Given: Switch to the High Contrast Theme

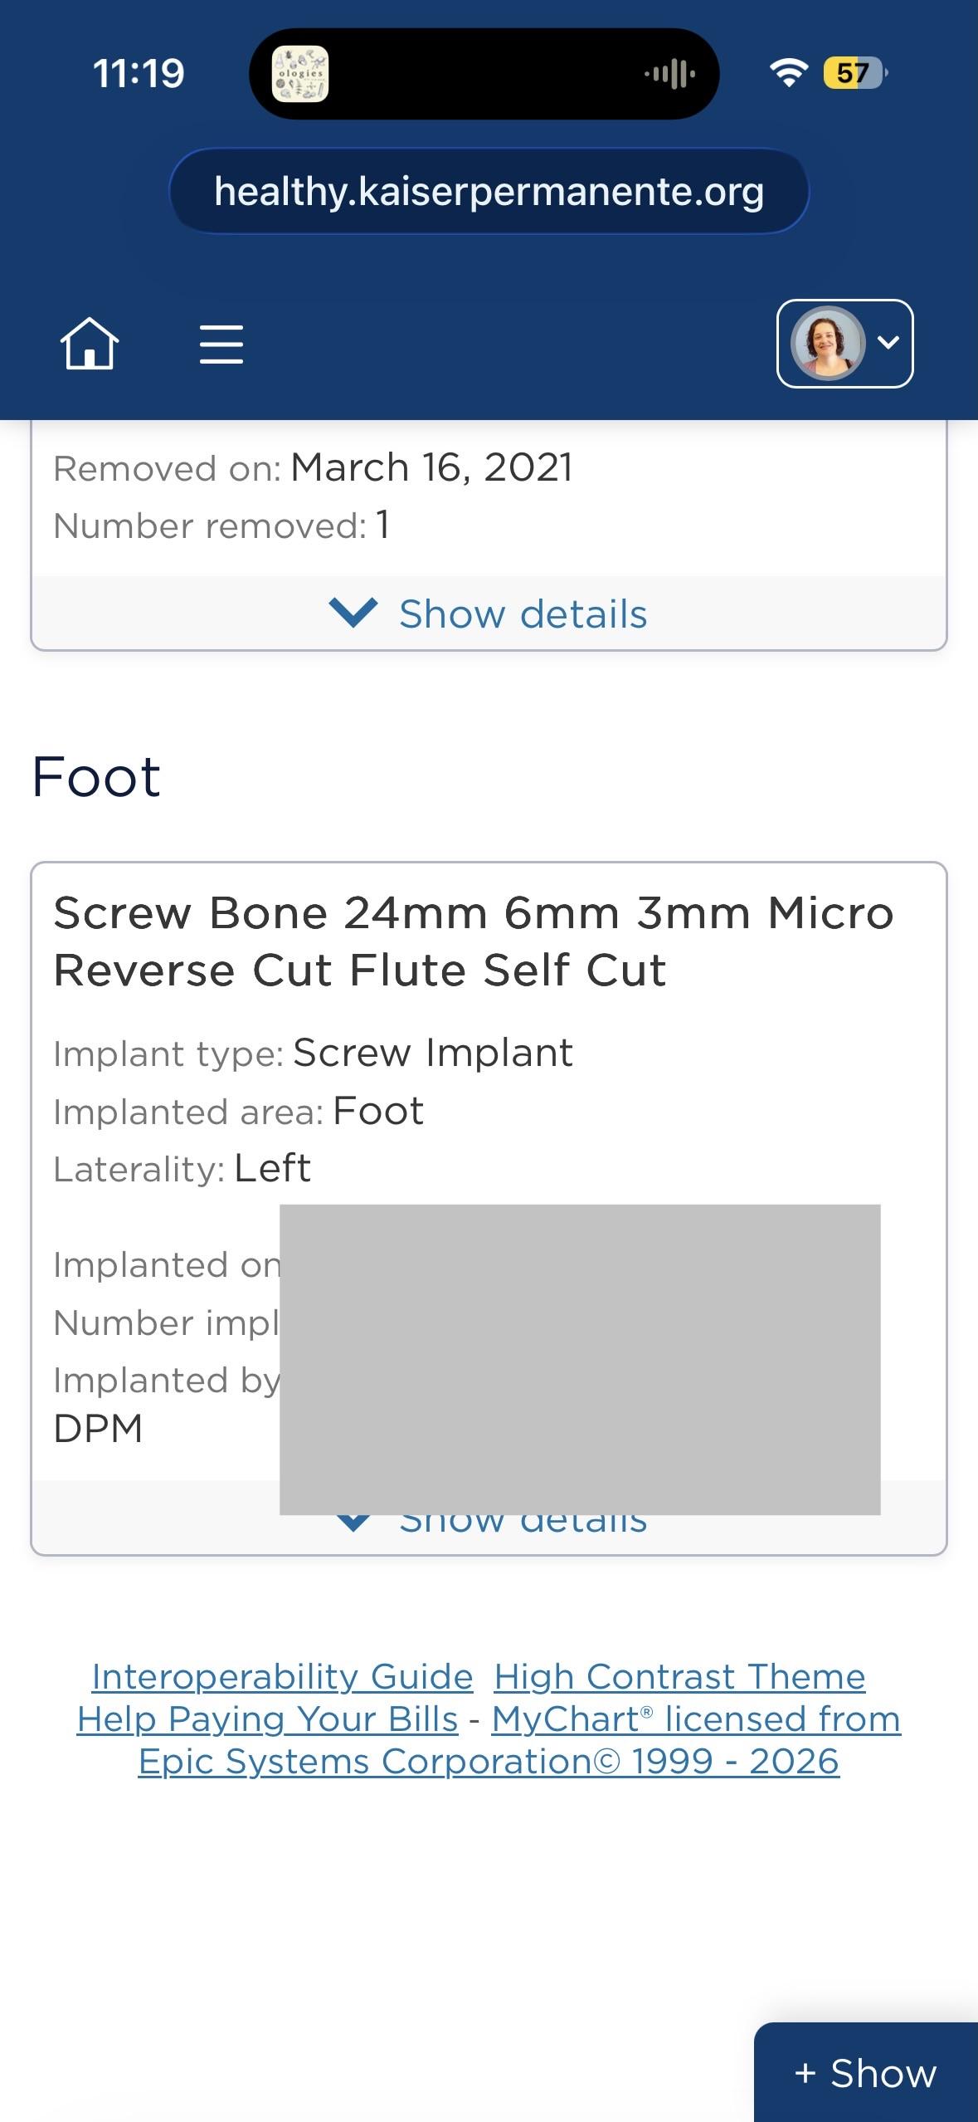Looking at the screenshot, I should pyautogui.click(x=679, y=1676).
